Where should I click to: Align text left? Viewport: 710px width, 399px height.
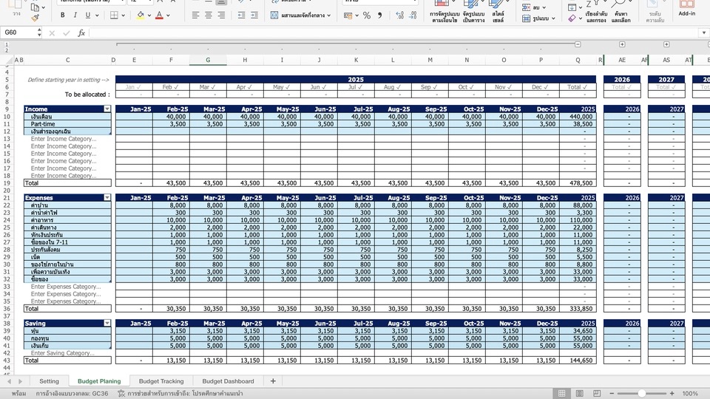coord(195,15)
